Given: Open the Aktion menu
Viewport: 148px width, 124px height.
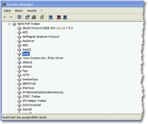Looking at the screenshot, I should click(x=19, y=11).
